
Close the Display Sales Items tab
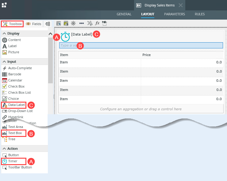180,5
